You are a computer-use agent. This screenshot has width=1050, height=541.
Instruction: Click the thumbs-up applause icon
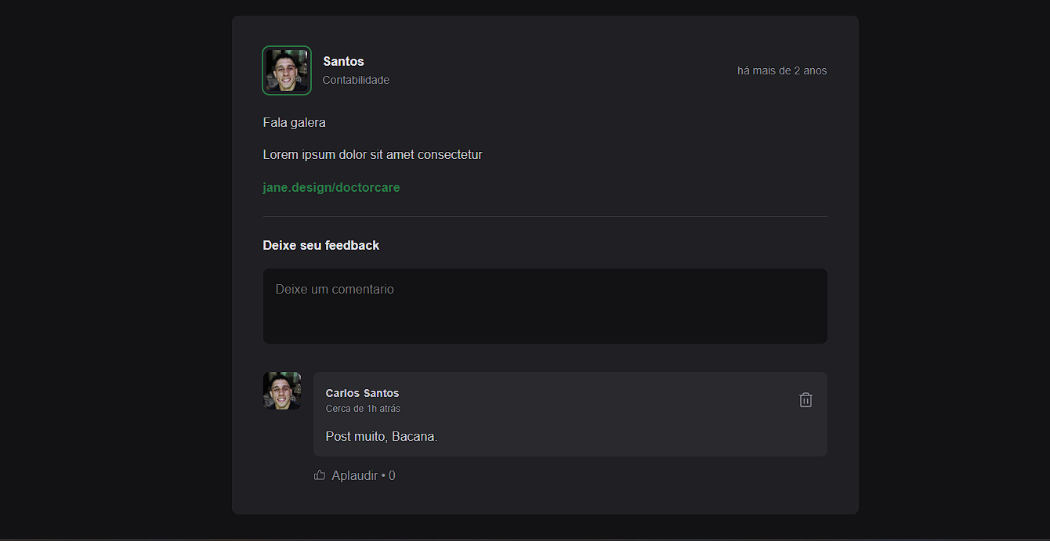(x=320, y=474)
